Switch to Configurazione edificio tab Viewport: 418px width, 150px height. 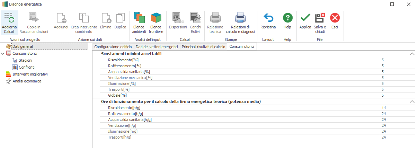[x=113, y=47]
